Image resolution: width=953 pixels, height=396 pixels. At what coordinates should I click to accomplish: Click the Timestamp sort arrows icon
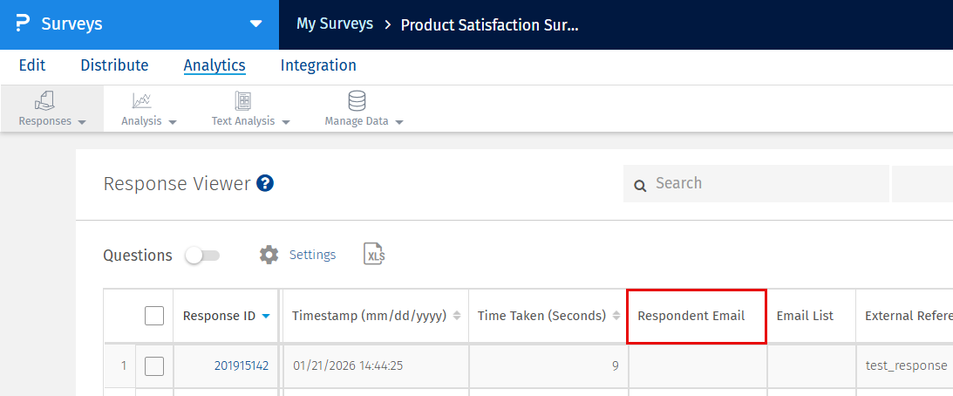(x=457, y=317)
